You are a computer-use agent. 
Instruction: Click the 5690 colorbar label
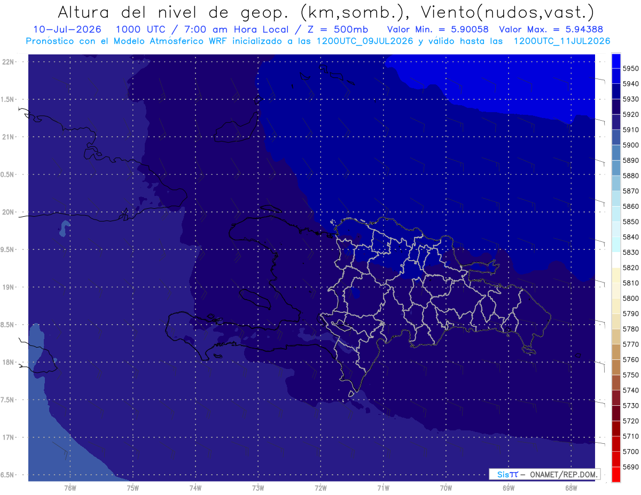(631, 467)
